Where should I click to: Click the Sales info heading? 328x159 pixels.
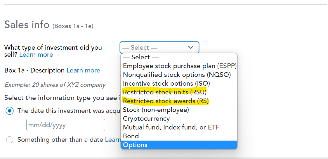(x=27, y=25)
